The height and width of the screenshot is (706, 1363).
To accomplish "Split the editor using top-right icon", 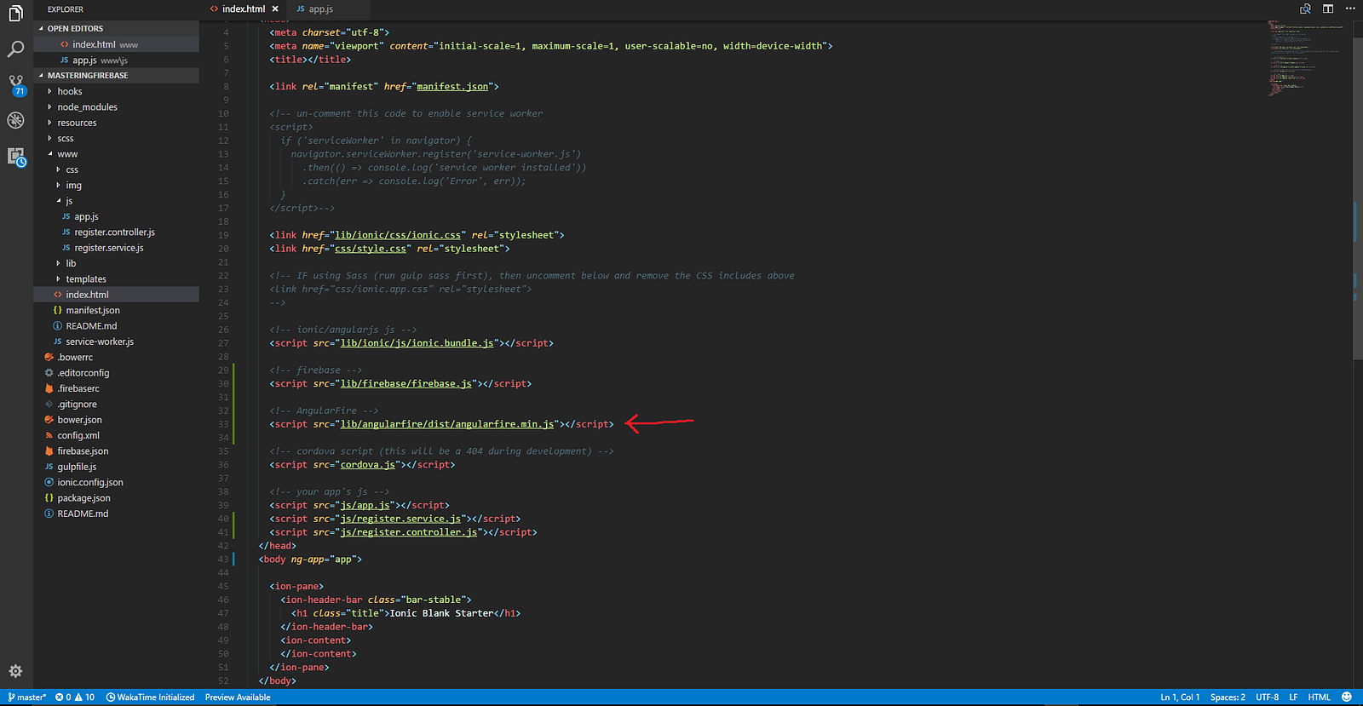I will pos(1327,9).
